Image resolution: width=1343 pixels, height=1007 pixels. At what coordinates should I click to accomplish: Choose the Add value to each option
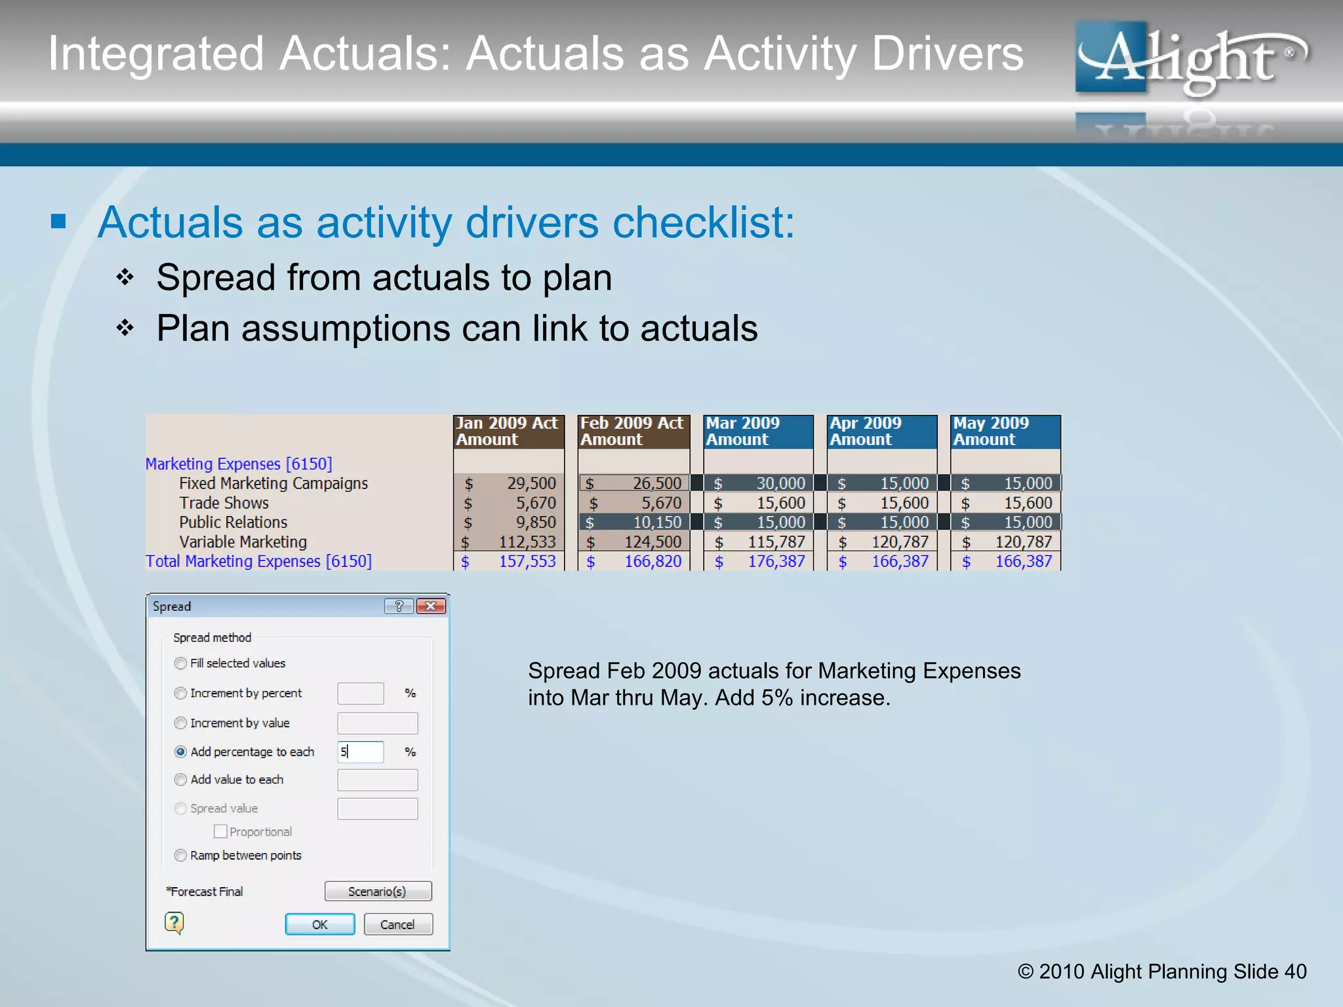coord(180,780)
